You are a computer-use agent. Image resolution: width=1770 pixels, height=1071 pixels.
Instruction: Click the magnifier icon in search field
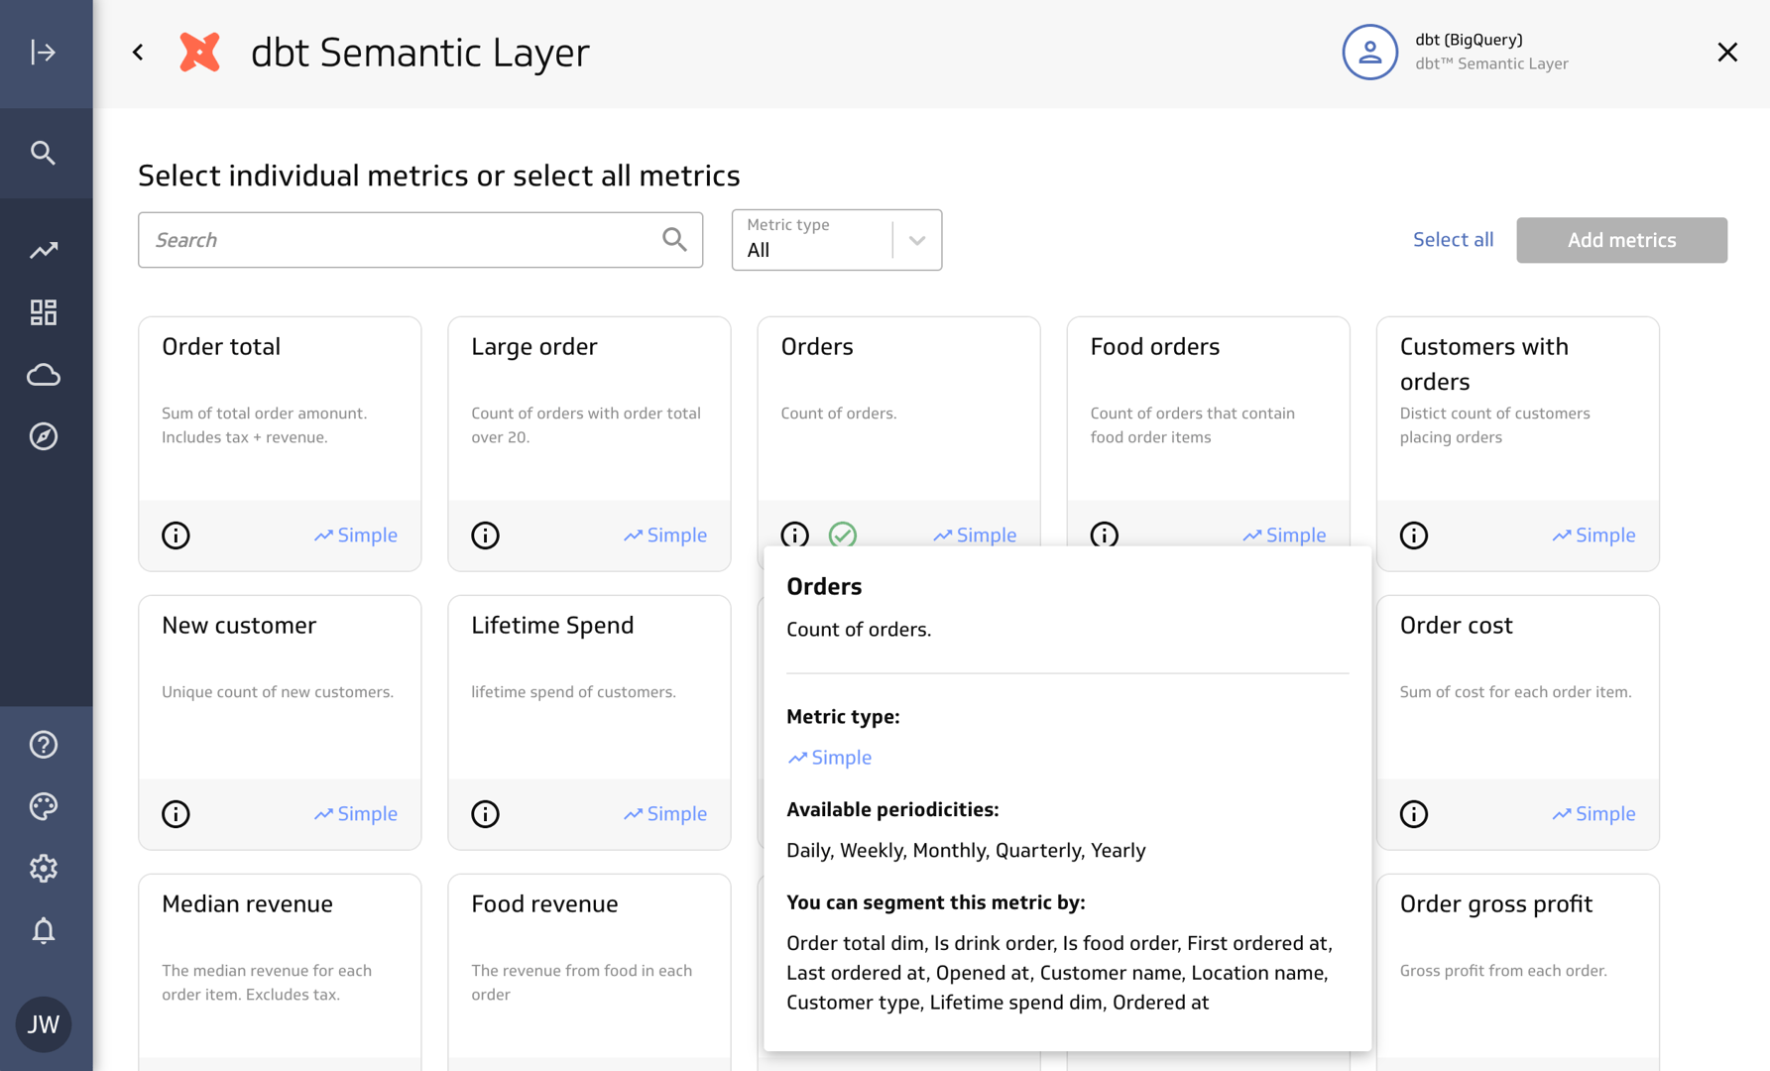tap(674, 239)
